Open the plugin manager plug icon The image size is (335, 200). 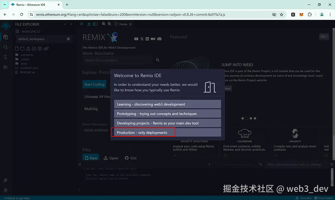pyautogui.click(x=5, y=180)
